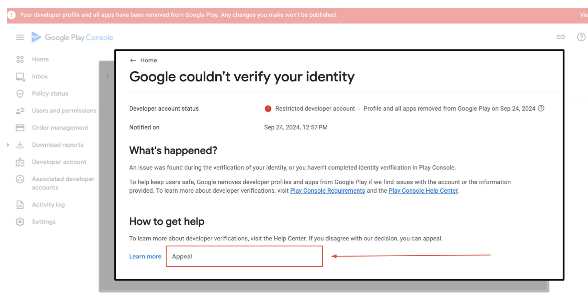Click the Policy status shield icon
588x294 pixels.
(x=20, y=93)
